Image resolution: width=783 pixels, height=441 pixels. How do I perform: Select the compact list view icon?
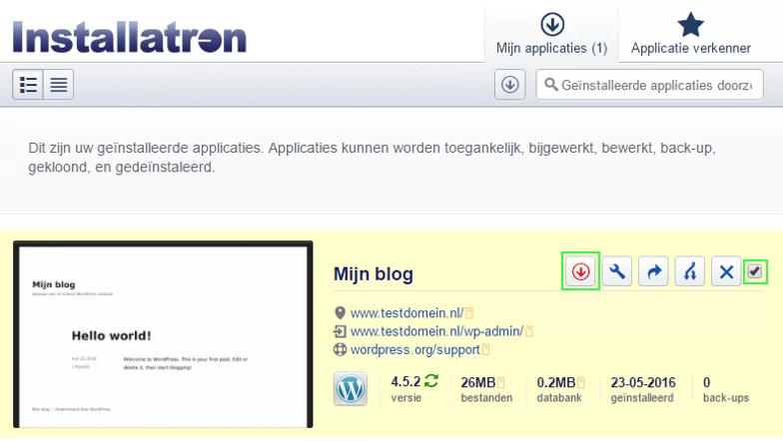coord(58,85)
